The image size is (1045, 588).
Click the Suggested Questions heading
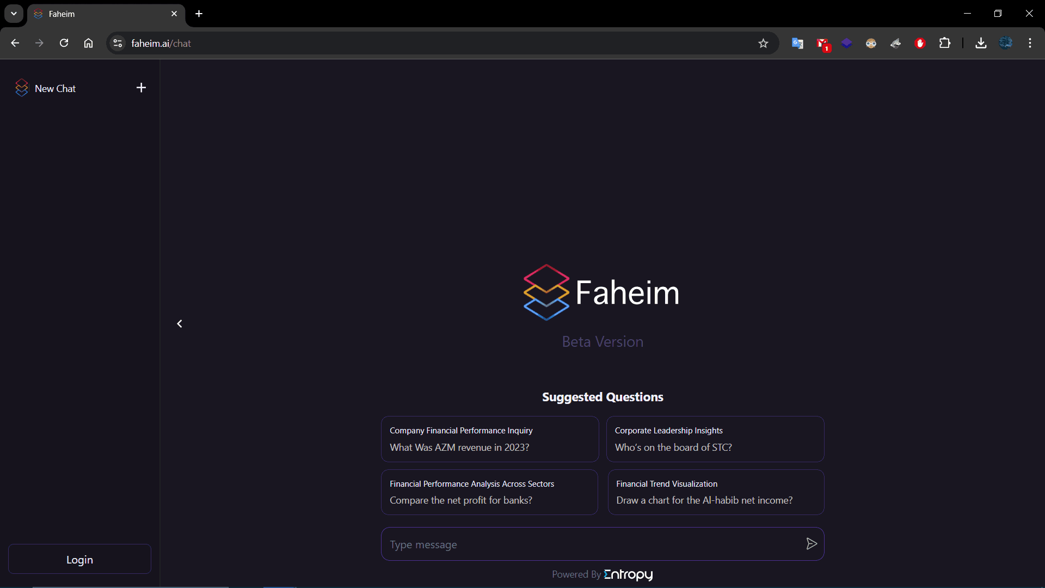(x=603, y=397)
